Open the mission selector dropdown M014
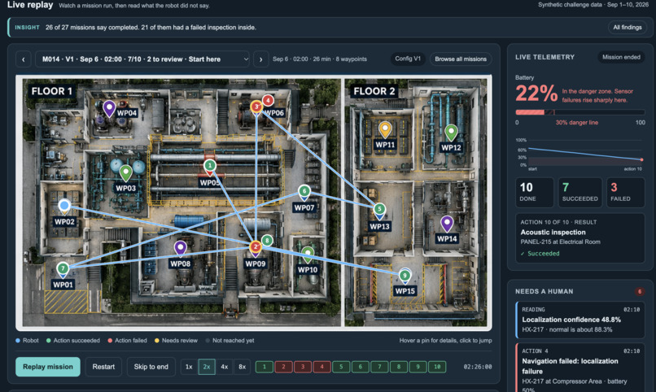This screenshot has height=392, width=656. pos(142,59)
